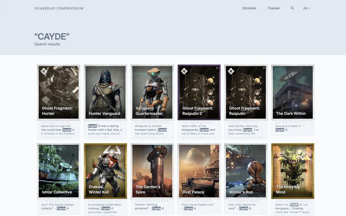Open Ishtar Collective card
The image size is (346, 216).
coord(58,171)
